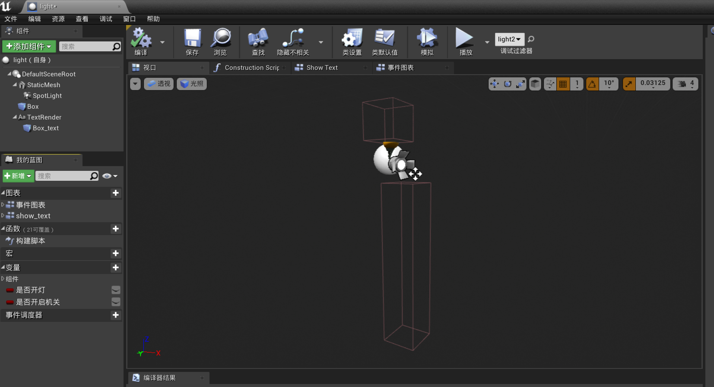Open the light2 debug object dropdown
Screen dimensions: 714x387
(509, 39)
